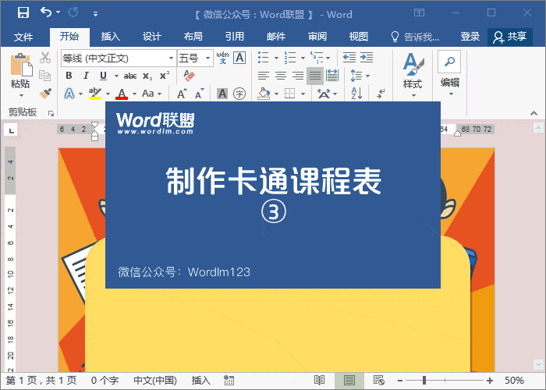Viewport: 546px width, 390px height.
Task: Apply character border icon
Action: click(x=239, y=58)
